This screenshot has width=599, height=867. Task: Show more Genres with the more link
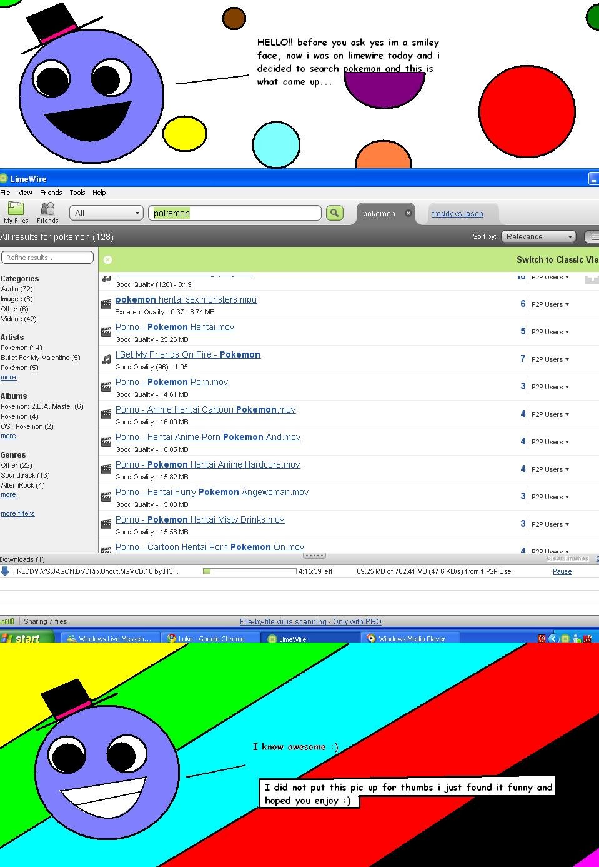pos(8,495)
